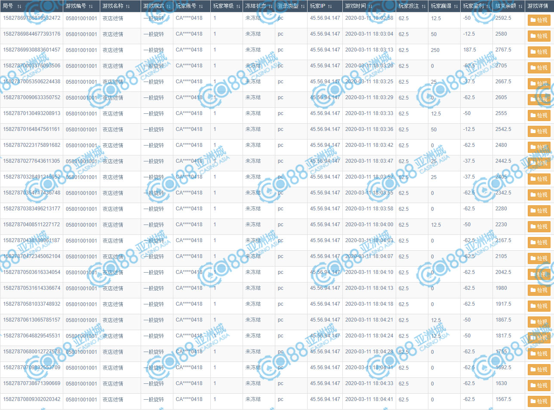Viewport: 554px width, 410px height.
Task: Inspect round ending with balance 1980
Action: 539,290
